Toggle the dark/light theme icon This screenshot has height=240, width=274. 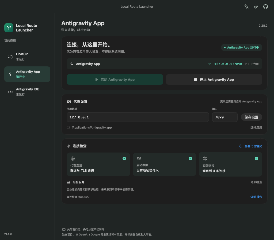pos(256,7)
